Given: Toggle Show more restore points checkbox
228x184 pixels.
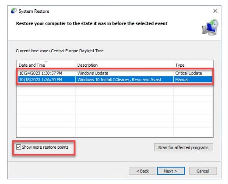Looking at the screenshot, I should click(19, 147).
